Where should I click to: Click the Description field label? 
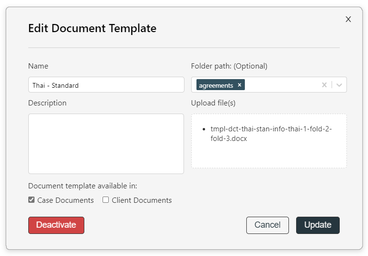pos(47,103)
